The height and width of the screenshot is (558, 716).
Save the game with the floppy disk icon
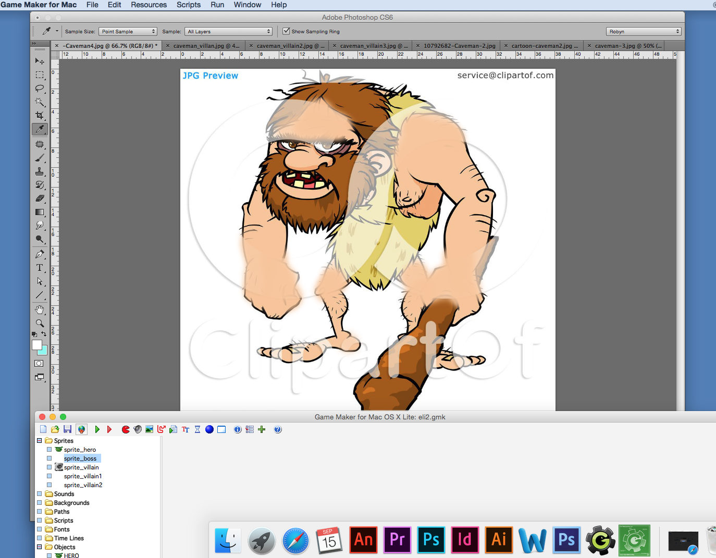click(x=67, y=429)
